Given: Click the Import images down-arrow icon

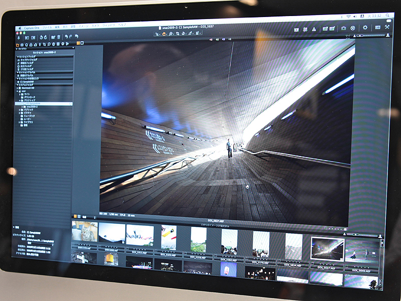Looking at the screenshot, I should [x=19, y=38].
